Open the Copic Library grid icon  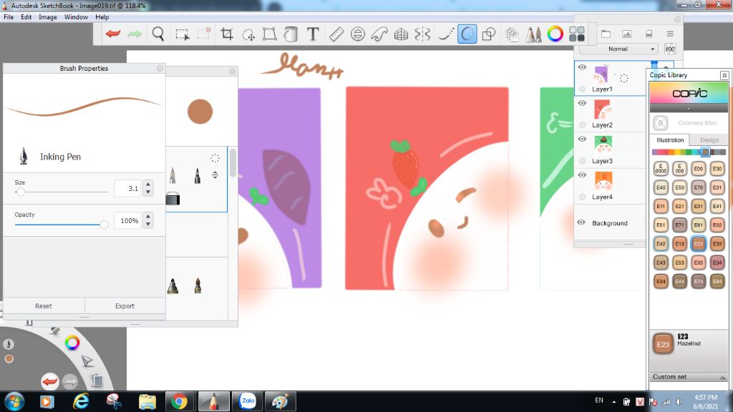pyautogui.click(x=577, y=34)
